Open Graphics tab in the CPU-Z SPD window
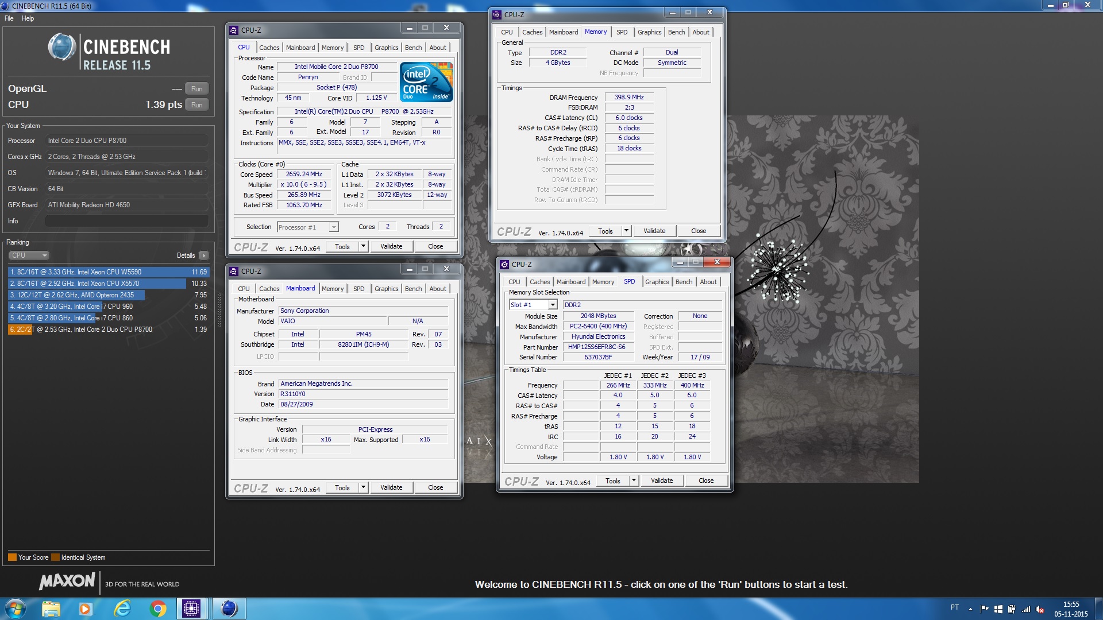The image size is (1103, 620). (657, 282)
